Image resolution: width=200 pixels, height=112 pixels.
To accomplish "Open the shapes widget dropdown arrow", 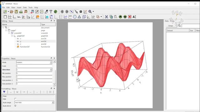I will pos(101,16).
